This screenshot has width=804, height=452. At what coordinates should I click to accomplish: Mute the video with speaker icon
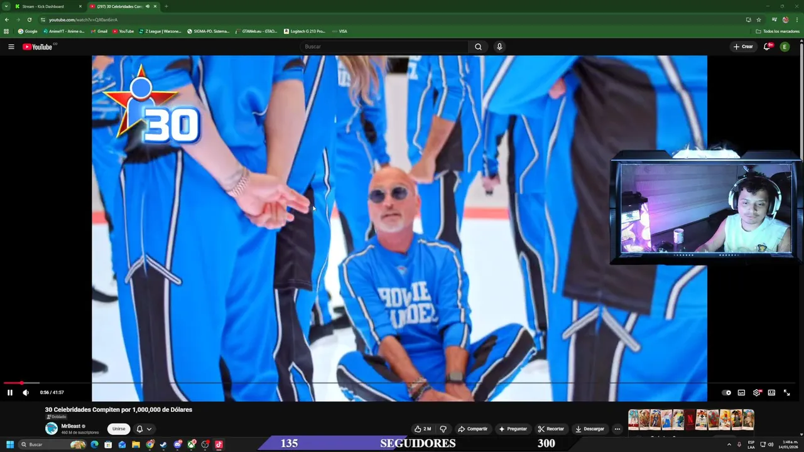(26, 392)
